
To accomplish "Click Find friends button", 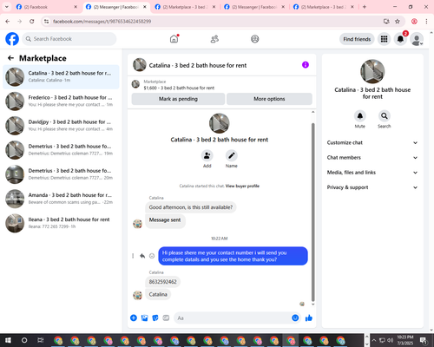I will click(357, 39).
